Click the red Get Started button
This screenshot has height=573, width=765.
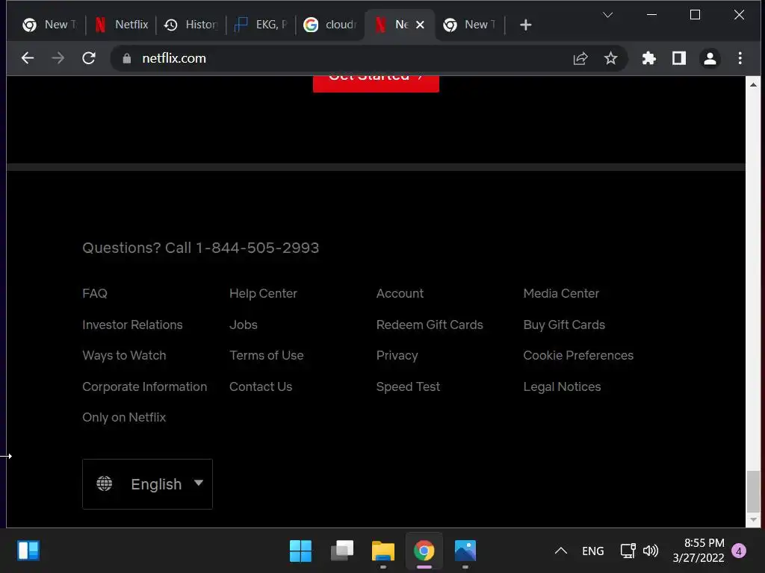point(376,84)
